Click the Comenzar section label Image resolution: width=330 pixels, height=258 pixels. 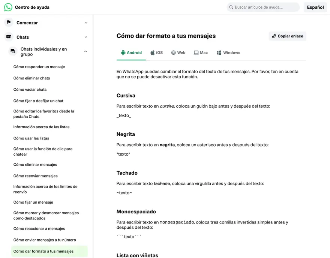pos(27,23)
